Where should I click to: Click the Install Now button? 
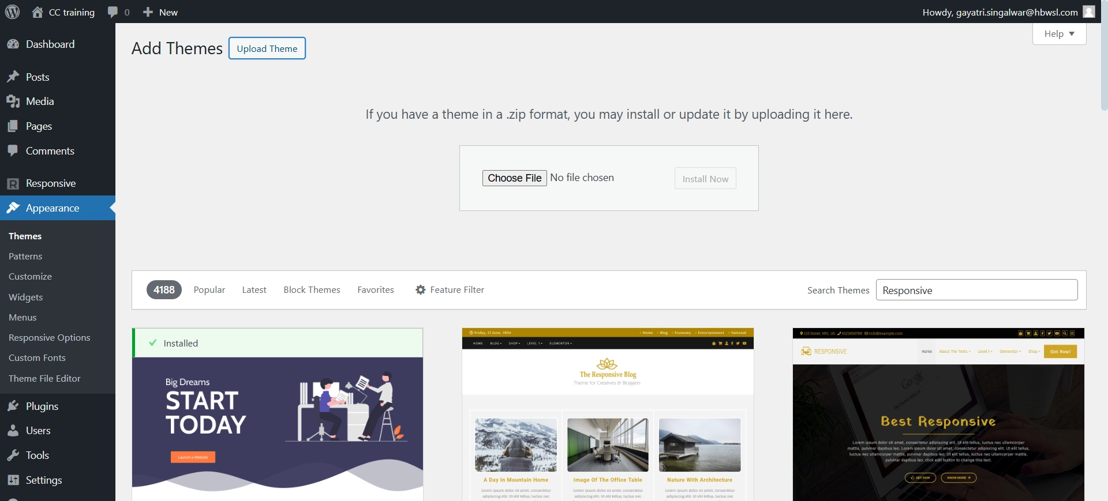click(x=705, y=179)
